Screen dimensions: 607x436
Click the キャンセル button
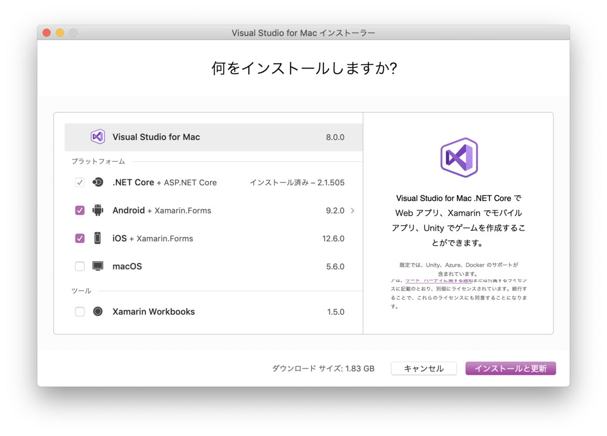pos(424,368)
